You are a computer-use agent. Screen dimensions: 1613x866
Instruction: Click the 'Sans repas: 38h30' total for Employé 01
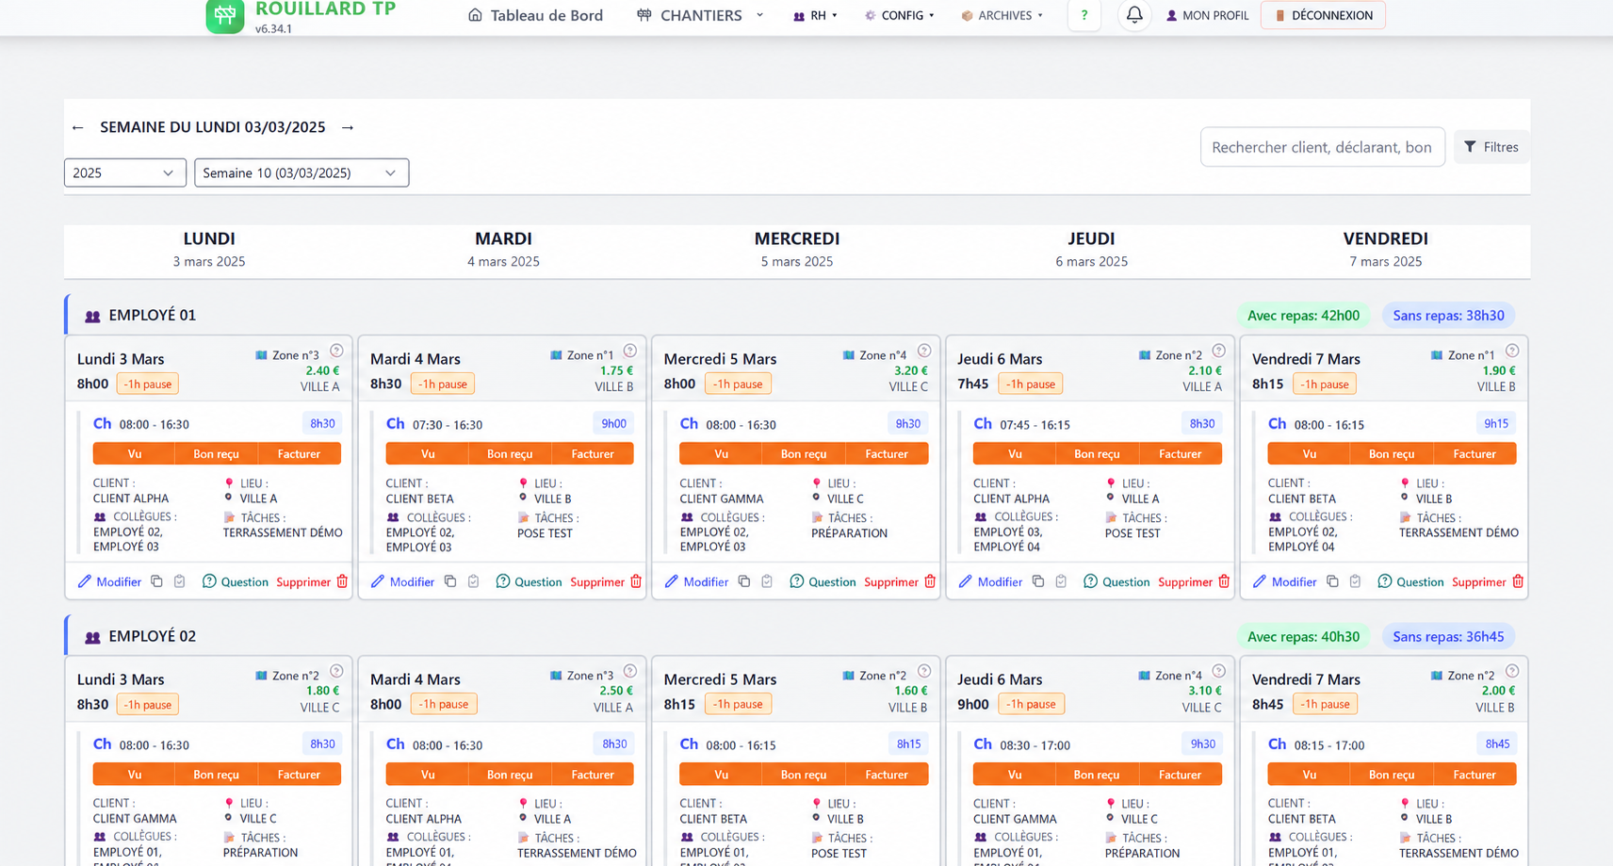[1448, 316]
